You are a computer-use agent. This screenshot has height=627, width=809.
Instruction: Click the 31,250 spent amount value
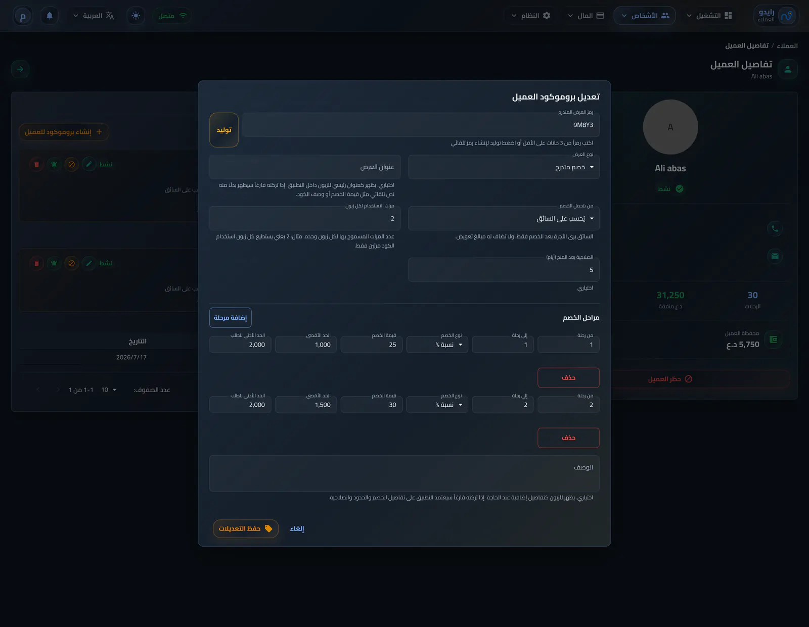click(x=670, y=295)
